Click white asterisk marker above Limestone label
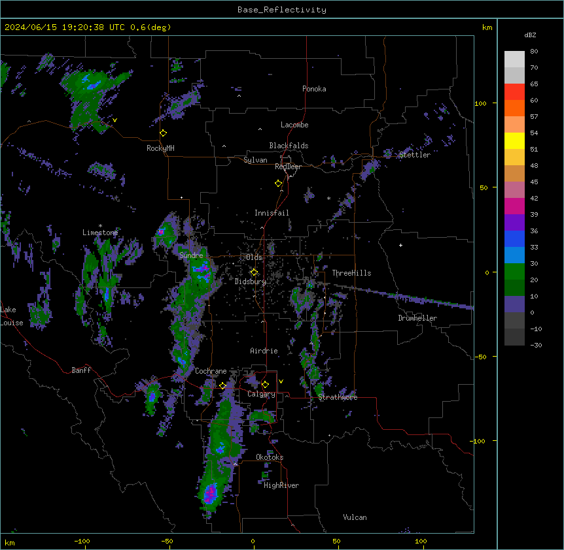This screenshot has width=564, height=550. coord(100,226)
